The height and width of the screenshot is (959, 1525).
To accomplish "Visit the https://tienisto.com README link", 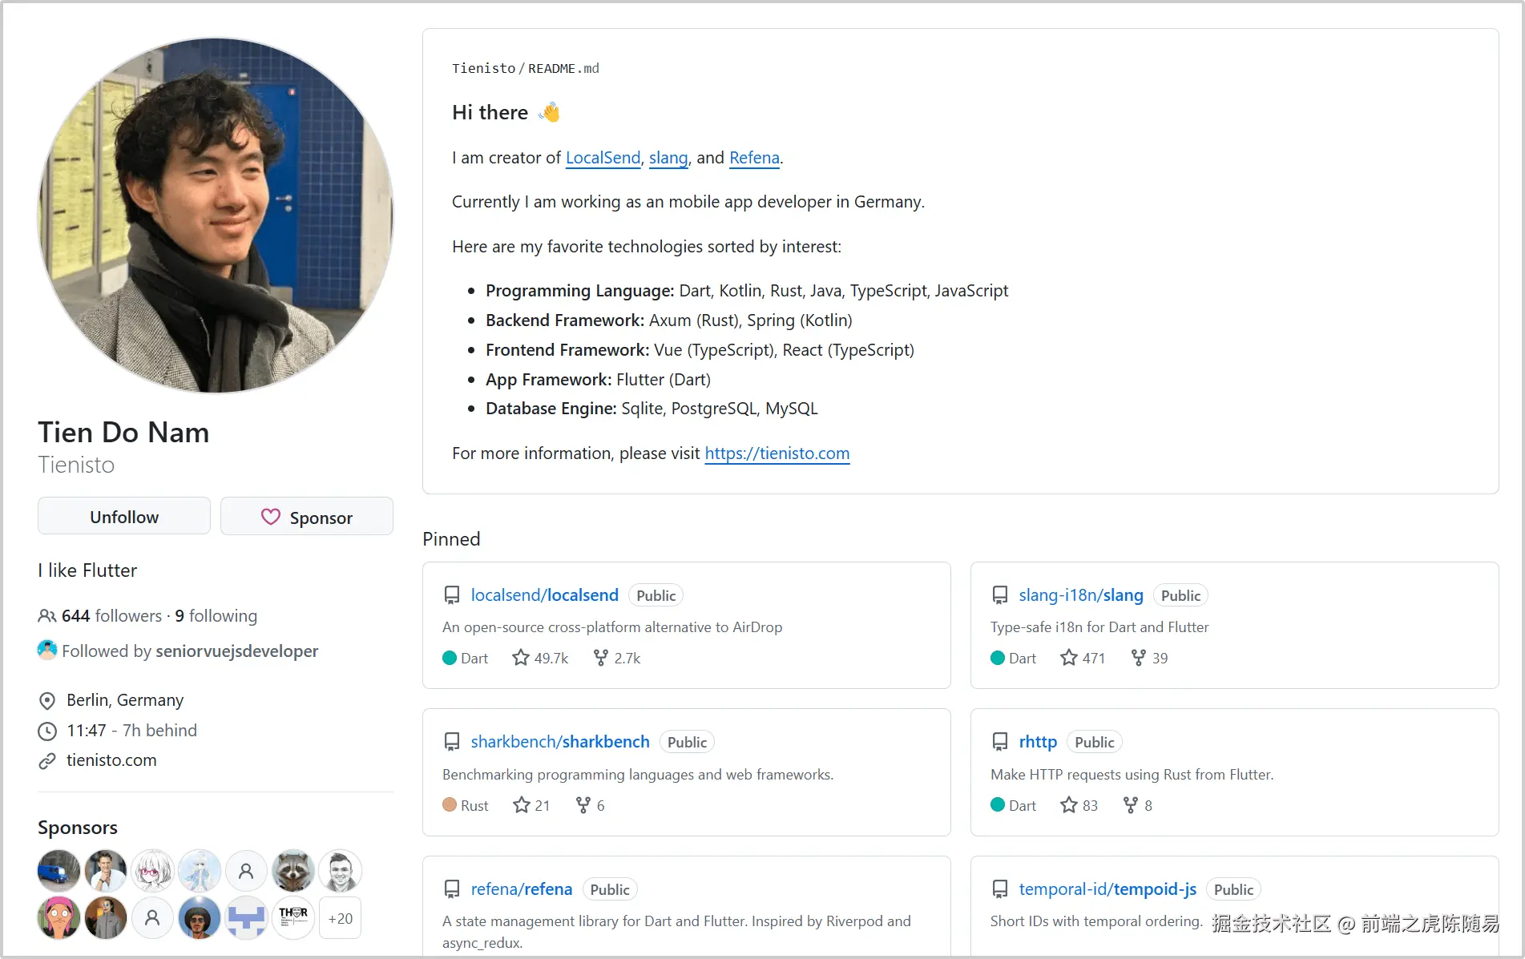I will (777, 453).
